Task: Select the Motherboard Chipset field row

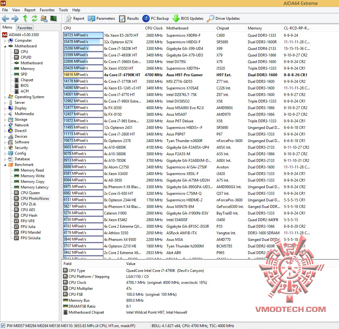Action: tap(154, 312)
